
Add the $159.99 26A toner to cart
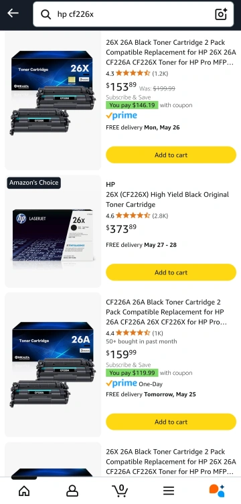(x=171, y=422)
